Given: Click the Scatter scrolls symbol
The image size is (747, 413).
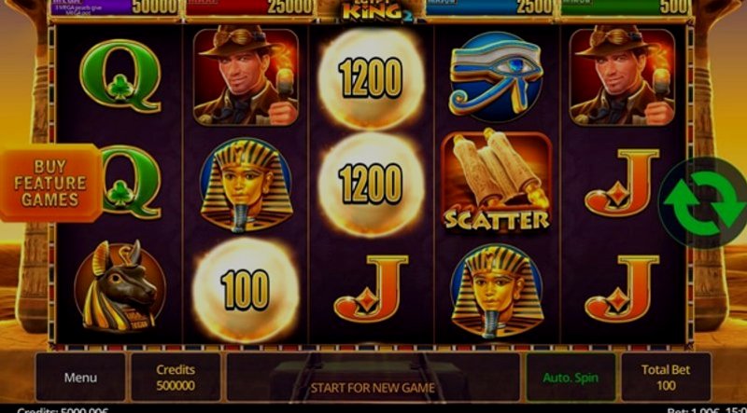Looking at the screenshot, I should click(x=497, y=182).
